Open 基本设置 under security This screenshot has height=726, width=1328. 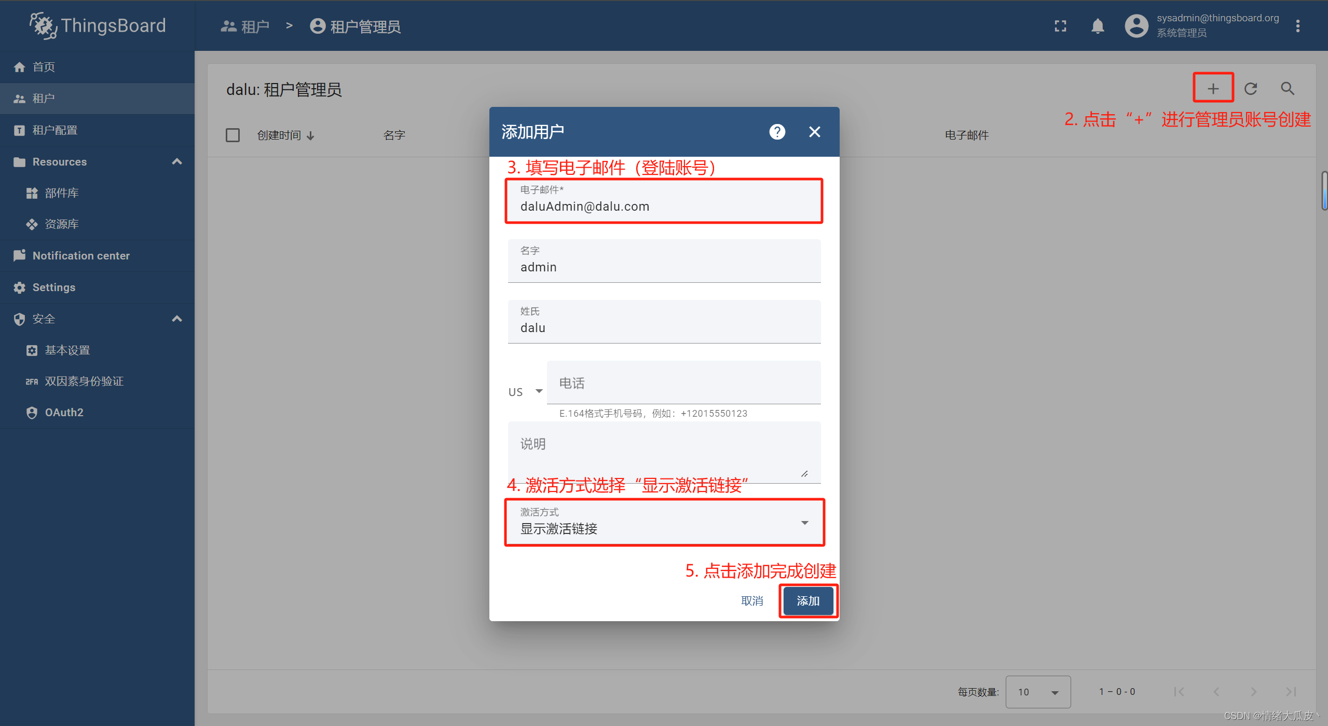[x=97, y=350]
